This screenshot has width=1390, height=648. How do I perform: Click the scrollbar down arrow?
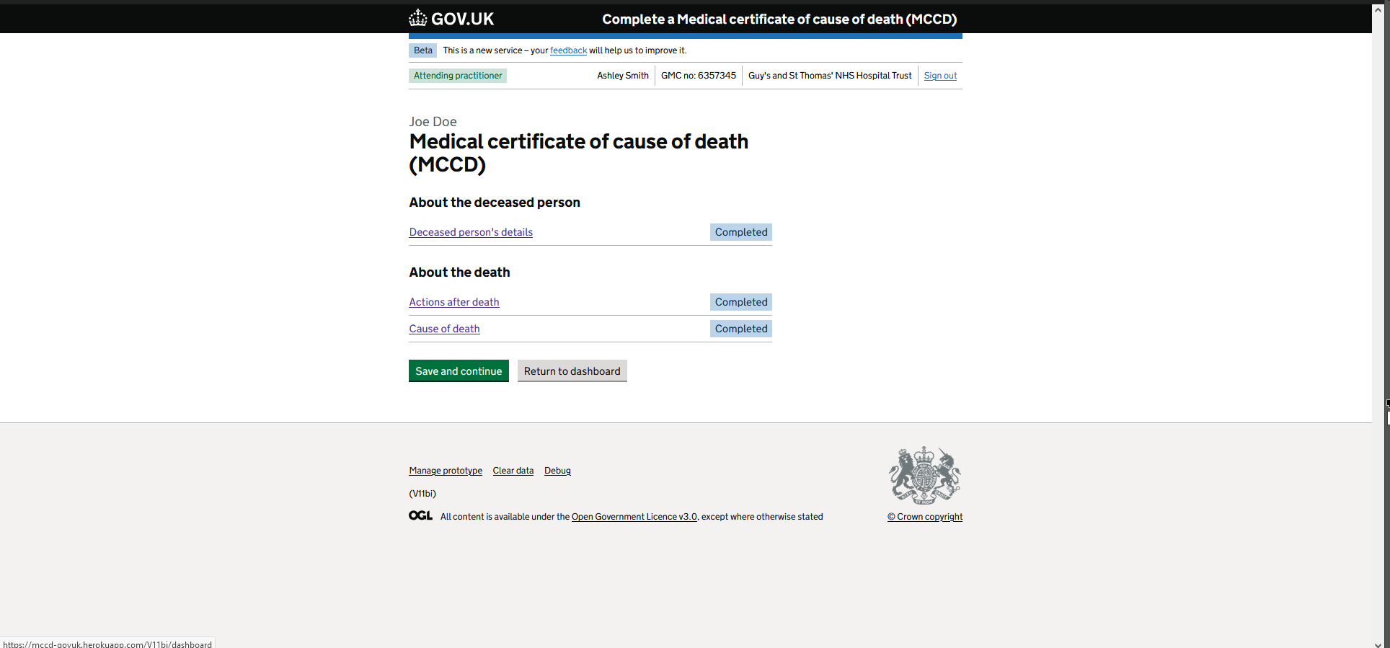point(1378,644)
